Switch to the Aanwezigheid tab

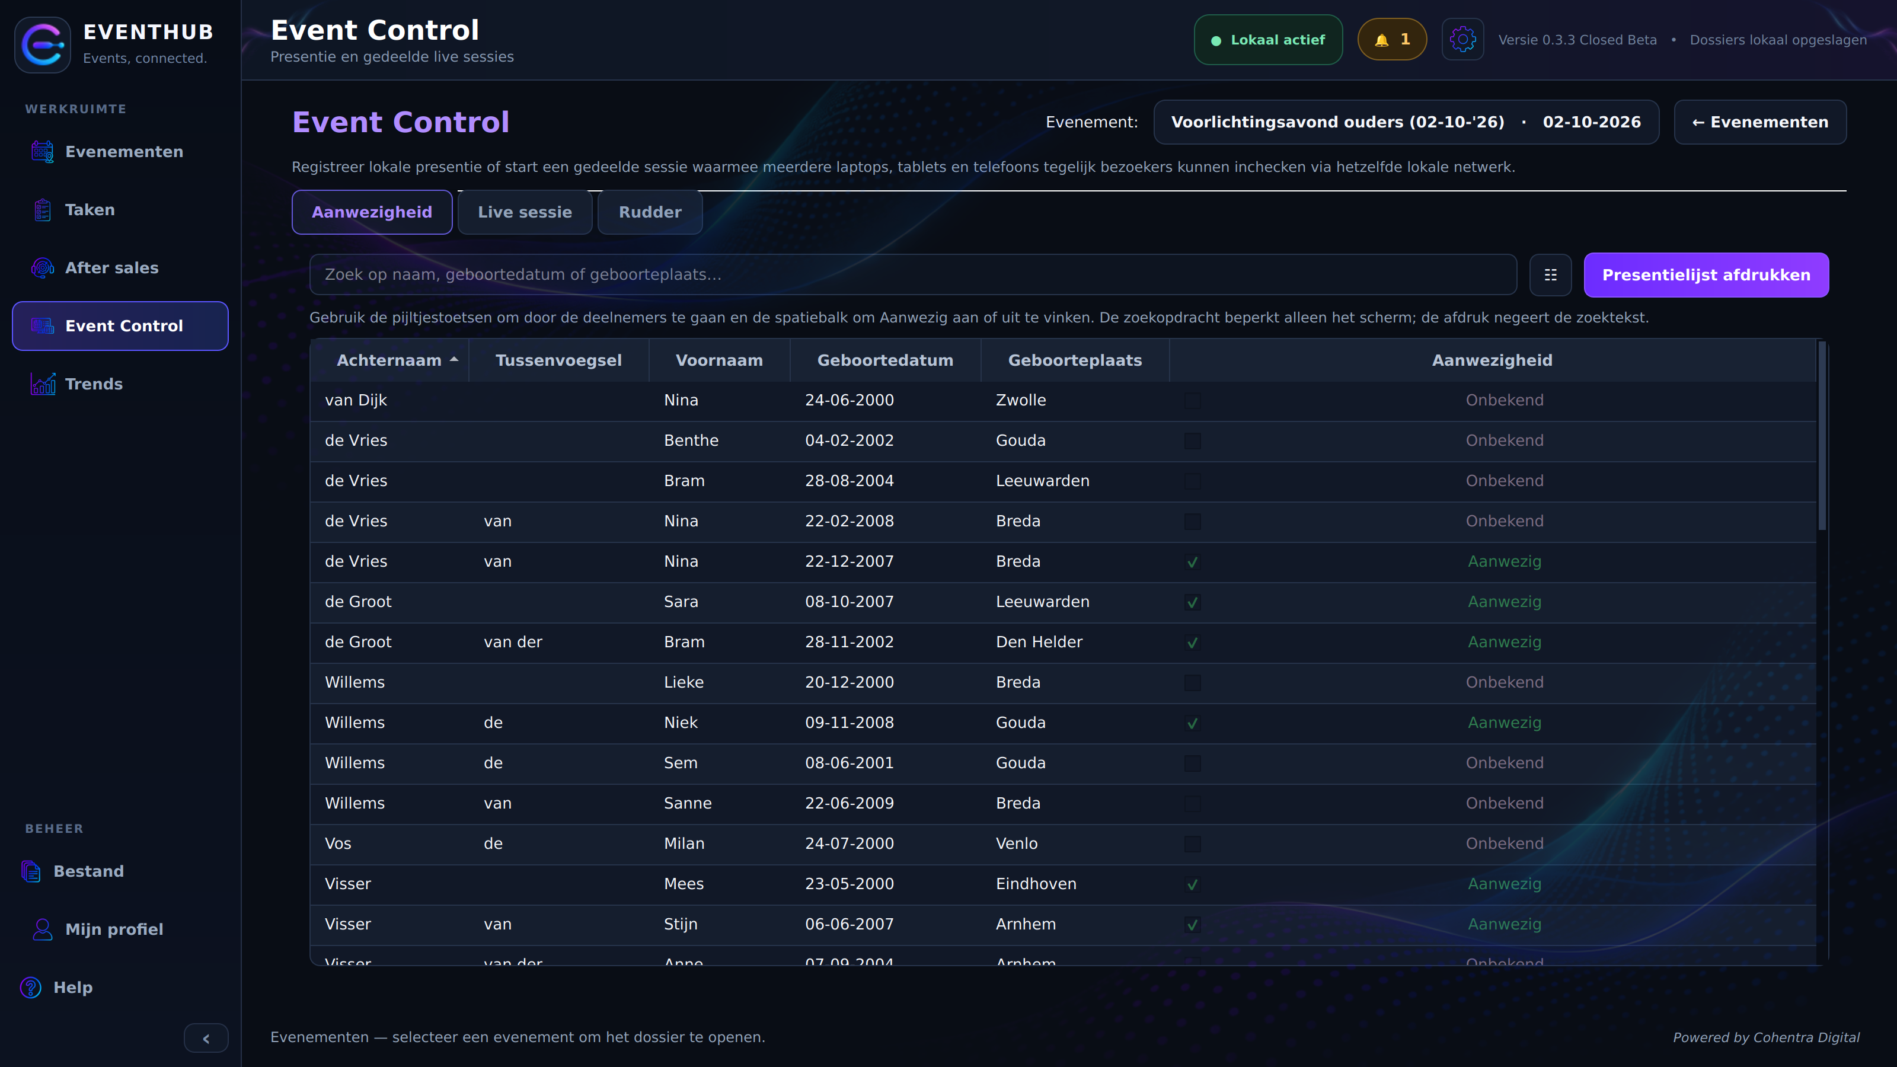(x=372, y=212)
